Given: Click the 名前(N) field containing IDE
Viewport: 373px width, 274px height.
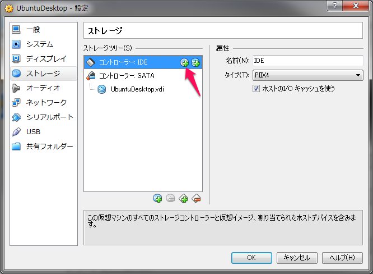Looking at the screenshot, I should (x=308, y=61).
